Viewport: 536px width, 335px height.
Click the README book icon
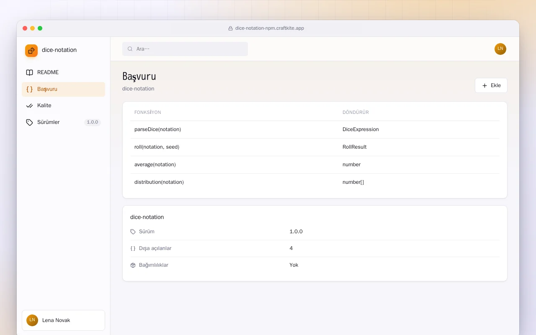29,72
